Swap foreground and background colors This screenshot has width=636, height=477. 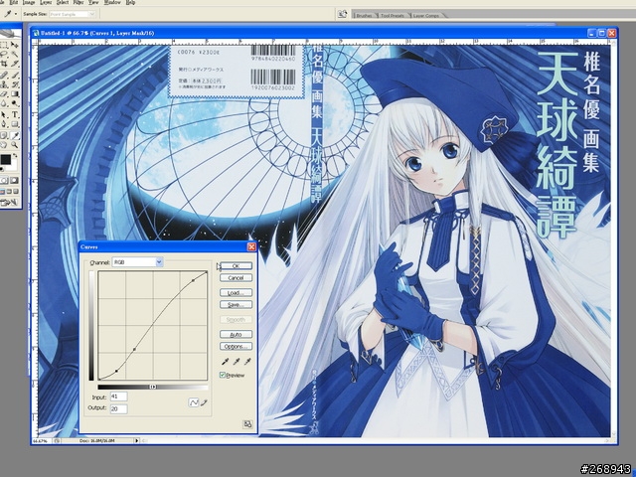15,155
